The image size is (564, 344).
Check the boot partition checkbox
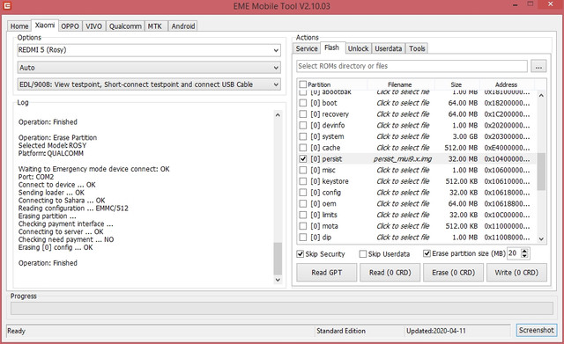(x=303, y=103)
